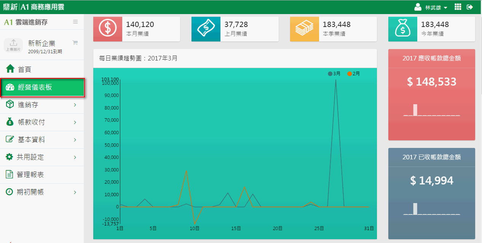Screen dimensions: 482x243
Task: Click the money bag icon for 帳款收付
Action: (10, 122)
